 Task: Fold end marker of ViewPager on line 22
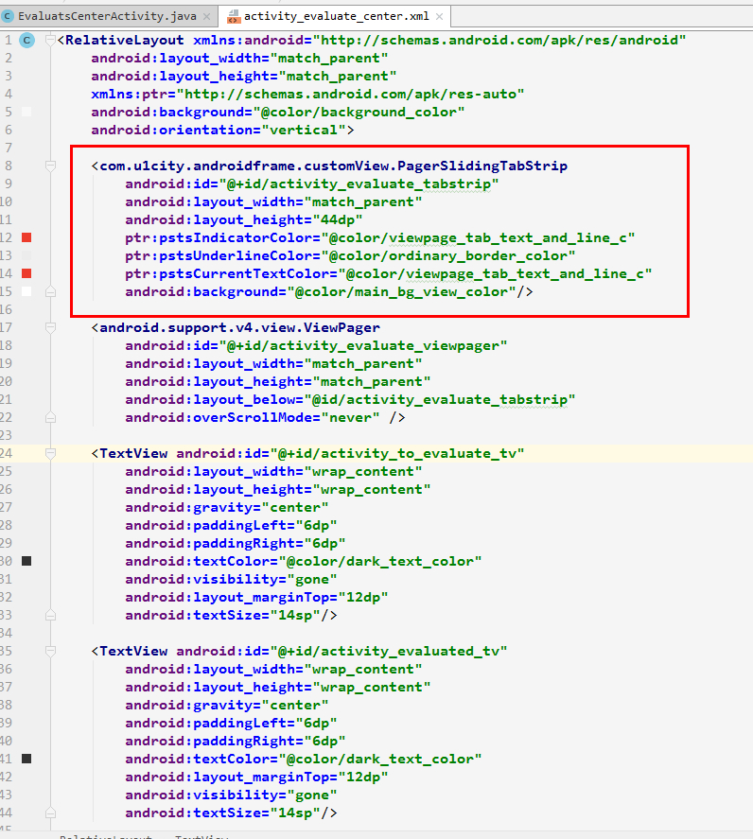(50, 417)
